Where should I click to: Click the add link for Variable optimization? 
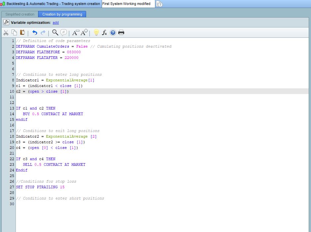[x=56, y=23]
